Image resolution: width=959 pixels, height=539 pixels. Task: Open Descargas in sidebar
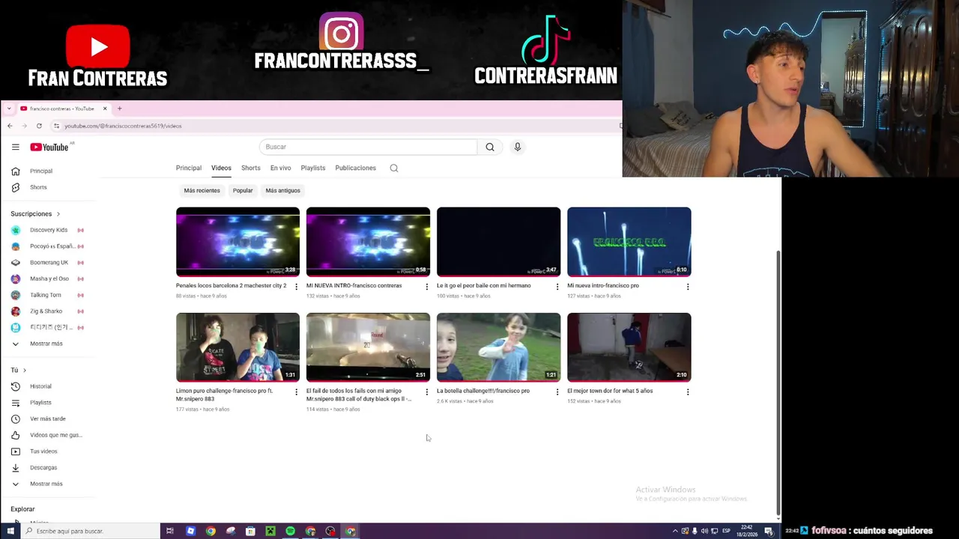point(48,467)
